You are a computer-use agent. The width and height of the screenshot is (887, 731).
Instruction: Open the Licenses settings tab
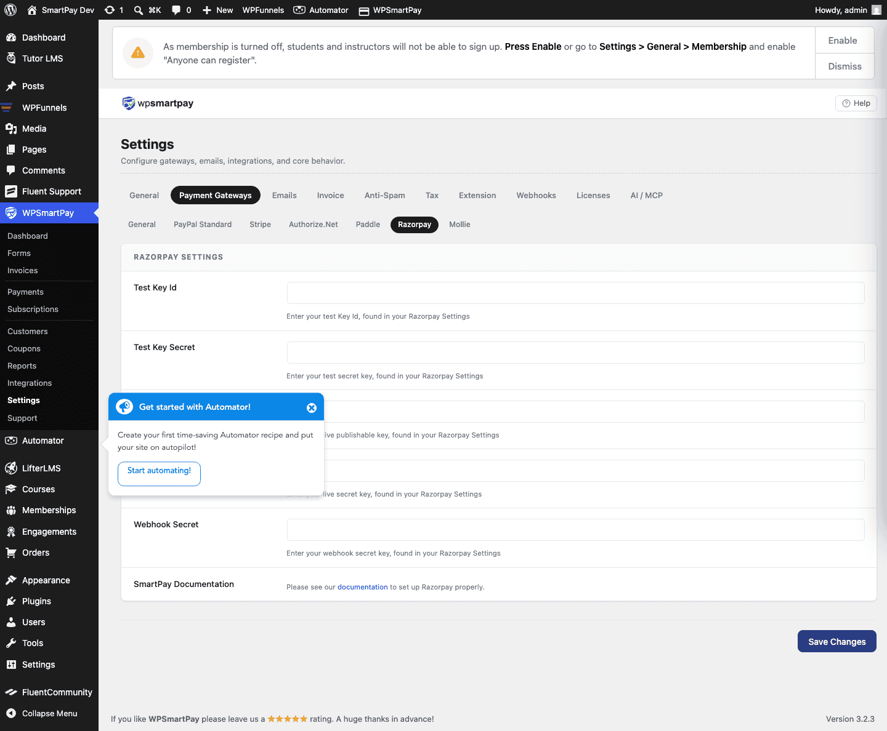tap(593, 195)
